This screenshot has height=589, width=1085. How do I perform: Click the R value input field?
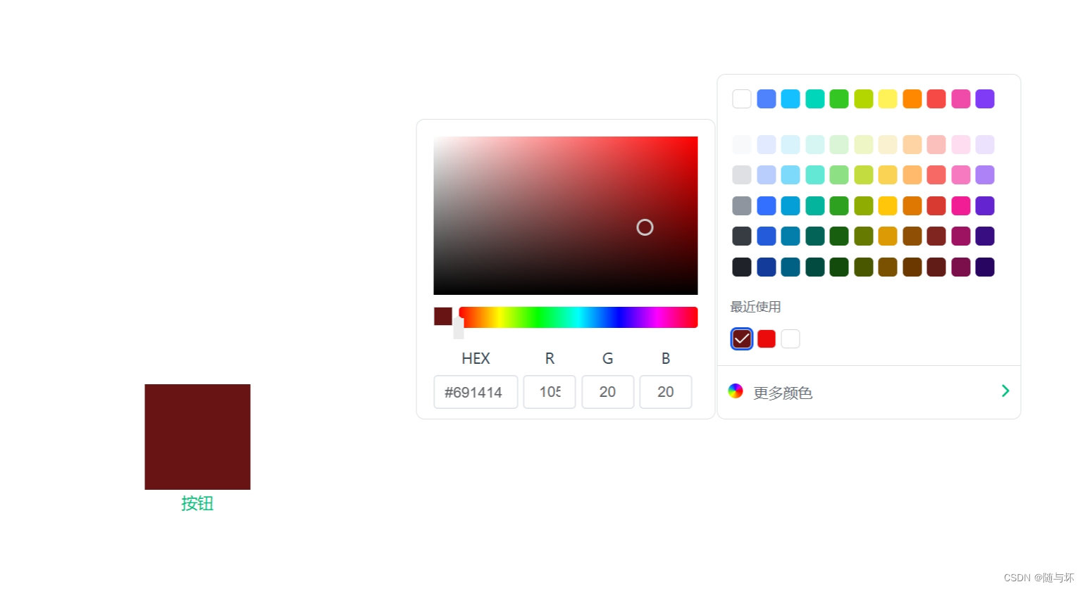coord(550,392)
